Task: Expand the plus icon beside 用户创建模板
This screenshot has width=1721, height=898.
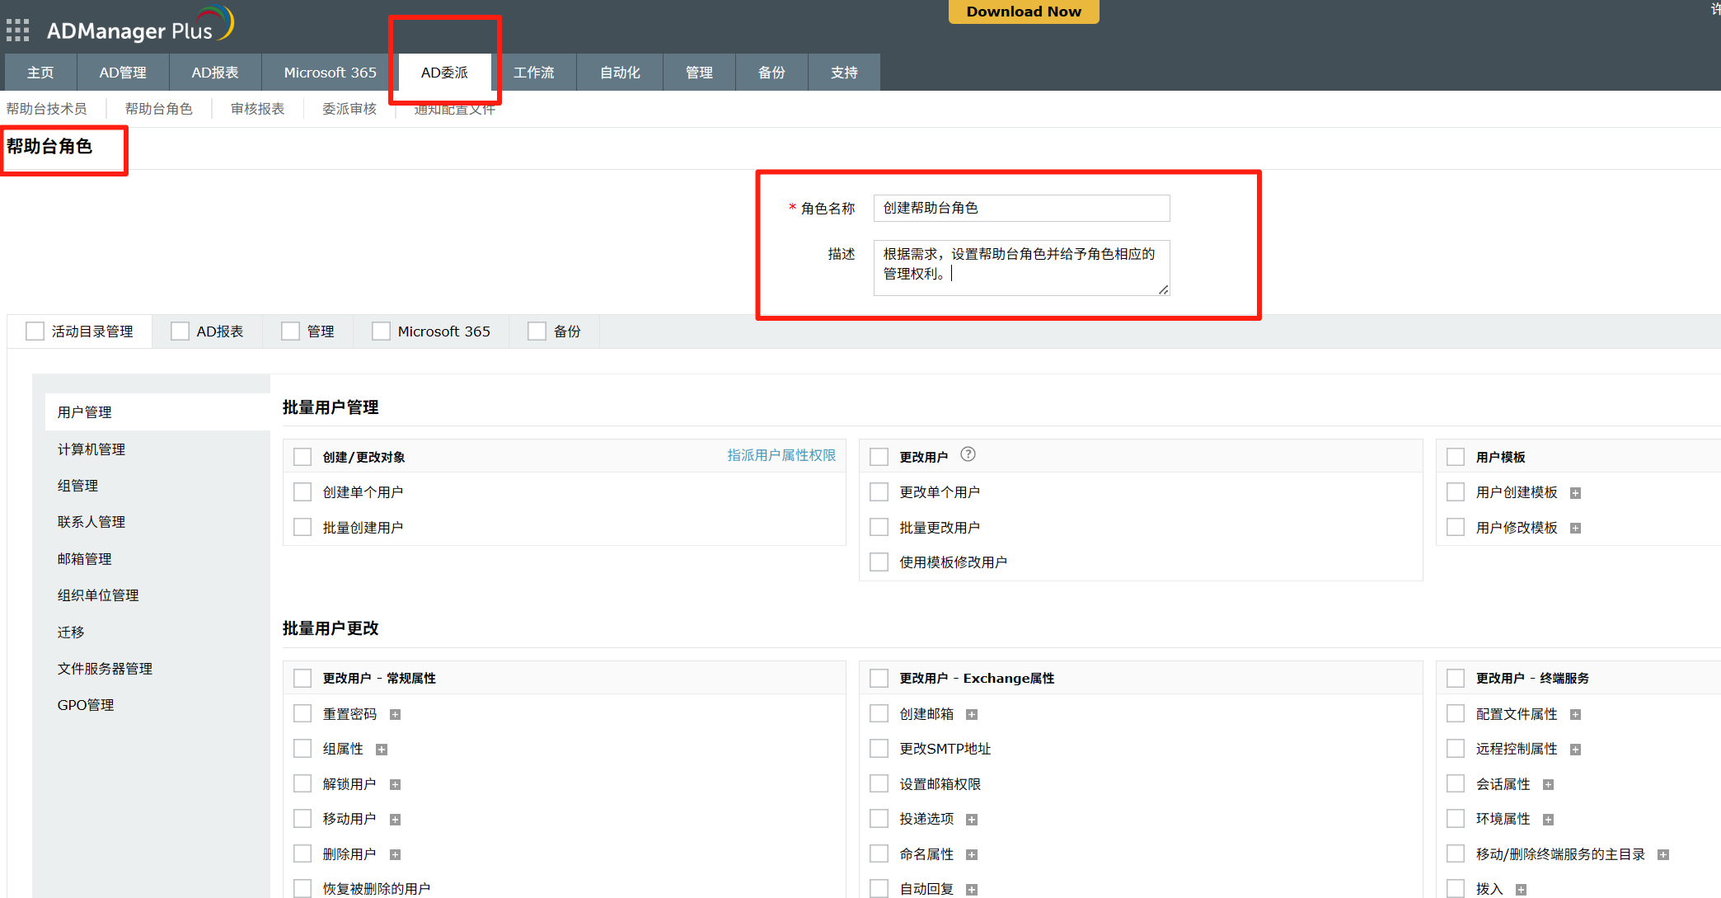Action: (x=1575, y=493)
